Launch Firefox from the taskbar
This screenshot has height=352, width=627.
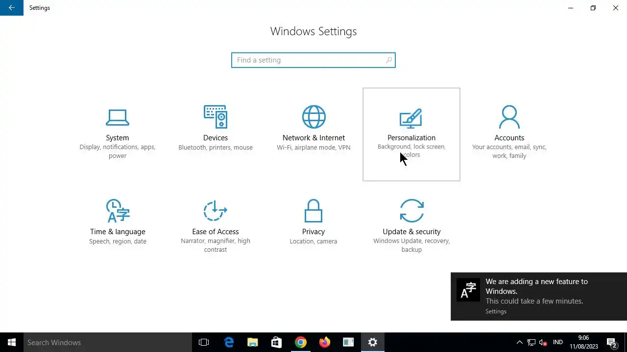click(324, 342)
